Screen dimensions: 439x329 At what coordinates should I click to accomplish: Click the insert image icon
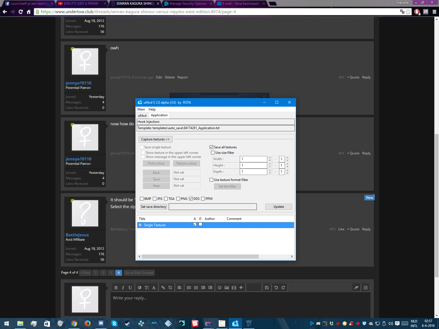[227, 288]
